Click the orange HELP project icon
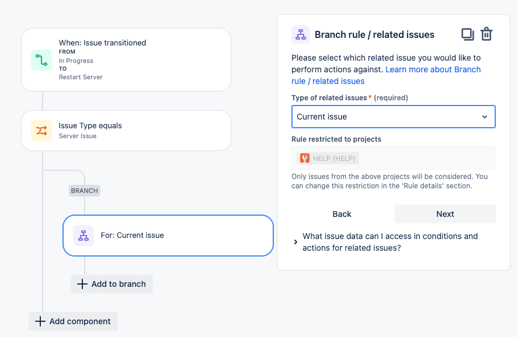The width and height of the screenshot is (518, 337). coord(305,158)
